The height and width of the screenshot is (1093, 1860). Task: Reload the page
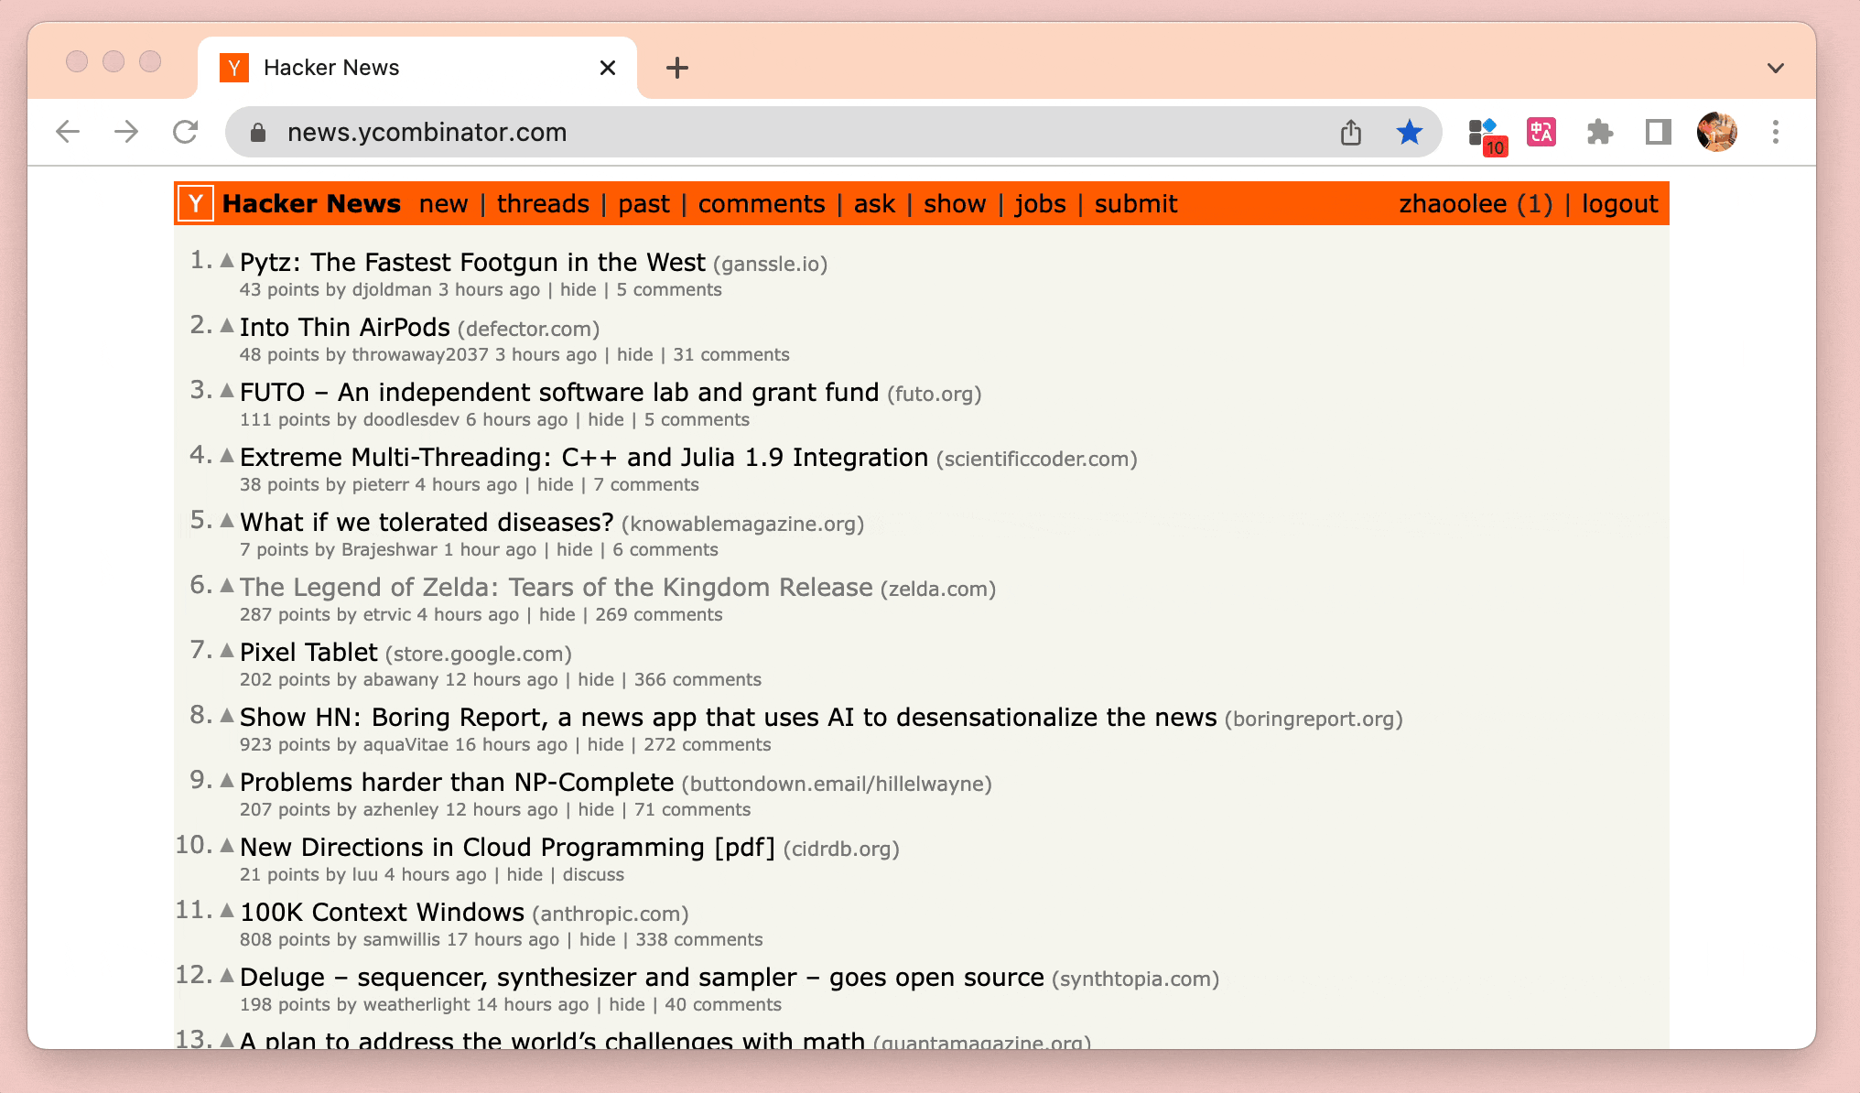(x=186, y=133)
